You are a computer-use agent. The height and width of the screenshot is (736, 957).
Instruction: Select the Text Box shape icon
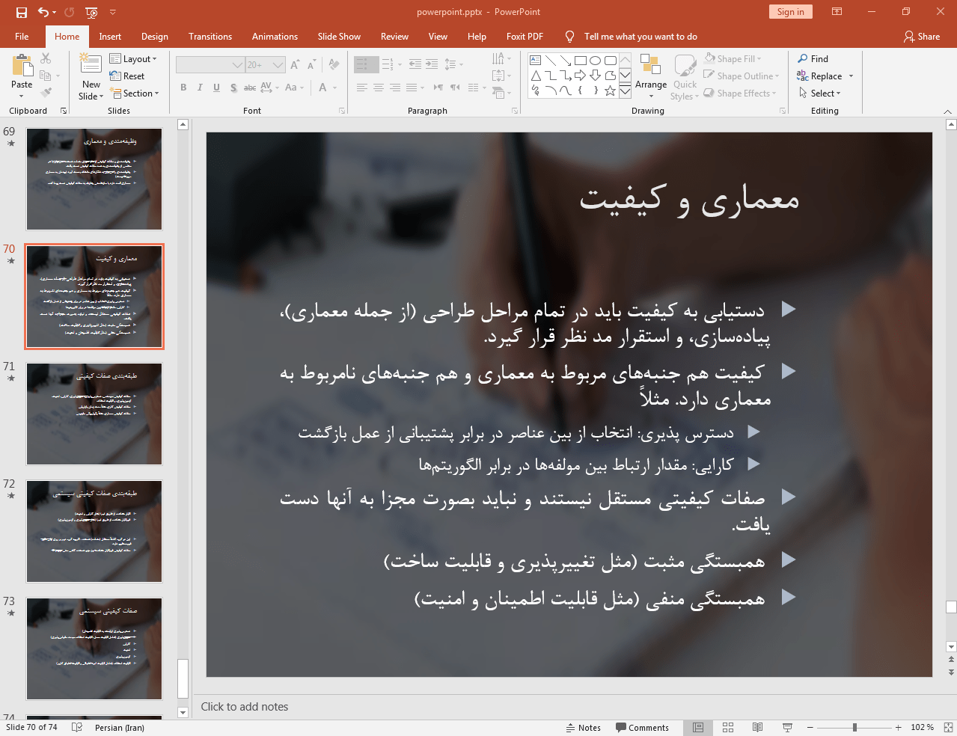(536, 61)
